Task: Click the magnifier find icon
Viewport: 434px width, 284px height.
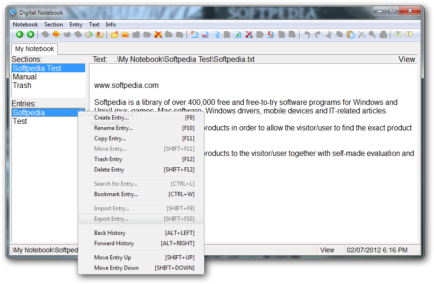Action: point(372,35)
